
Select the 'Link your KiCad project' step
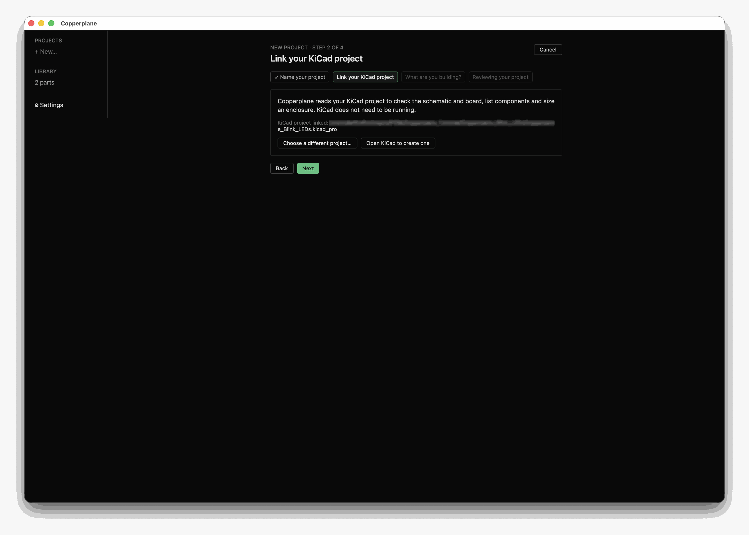tap(365, 77)
